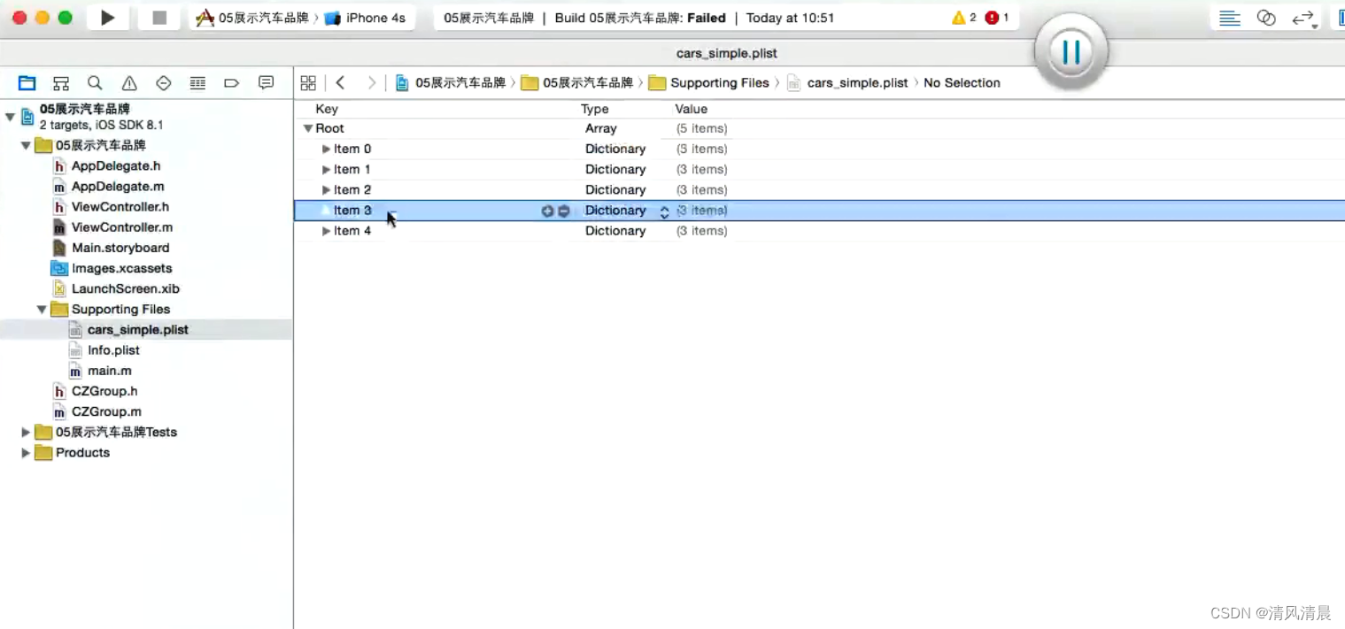This screenshot has height=629, width=1345.
Task: Go forward in the jump bar history
Action: (x=372, y=83)
